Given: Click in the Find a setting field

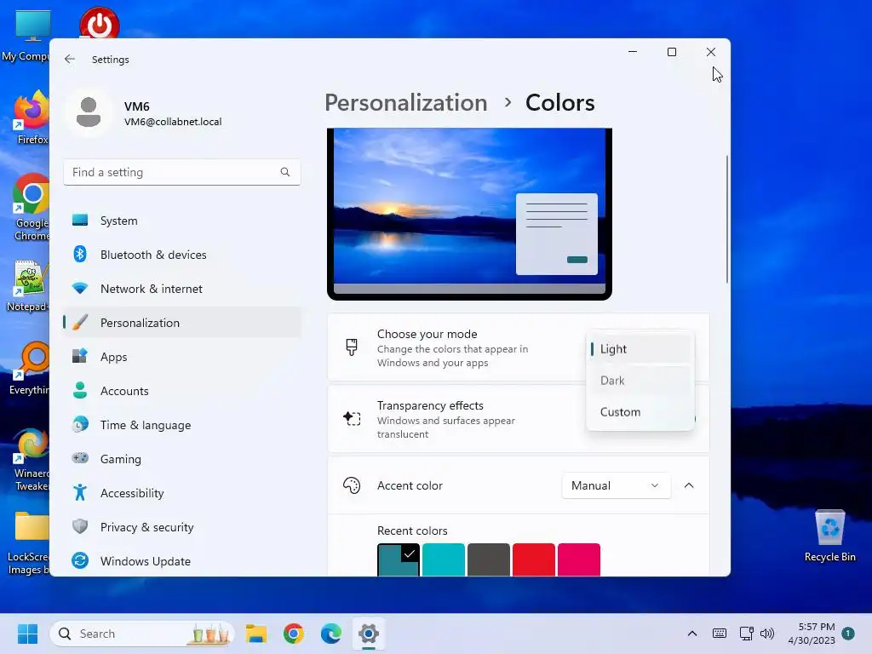Looking at the screenshot, I should coord(182,172).
